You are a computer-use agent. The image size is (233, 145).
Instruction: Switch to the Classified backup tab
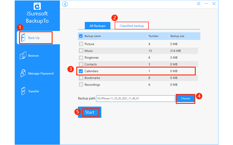tap(132, 26)
